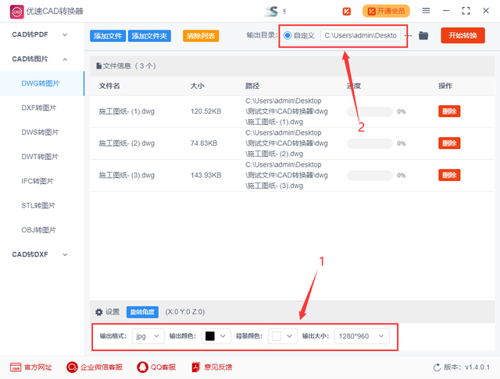
Task: Expand the CAD转DXF section chevron
Action: (65, 254)
